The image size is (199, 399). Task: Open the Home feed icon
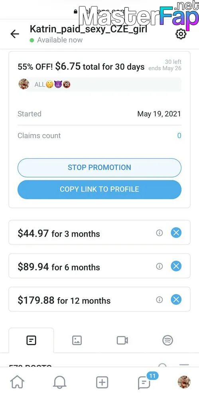(17, 382)
